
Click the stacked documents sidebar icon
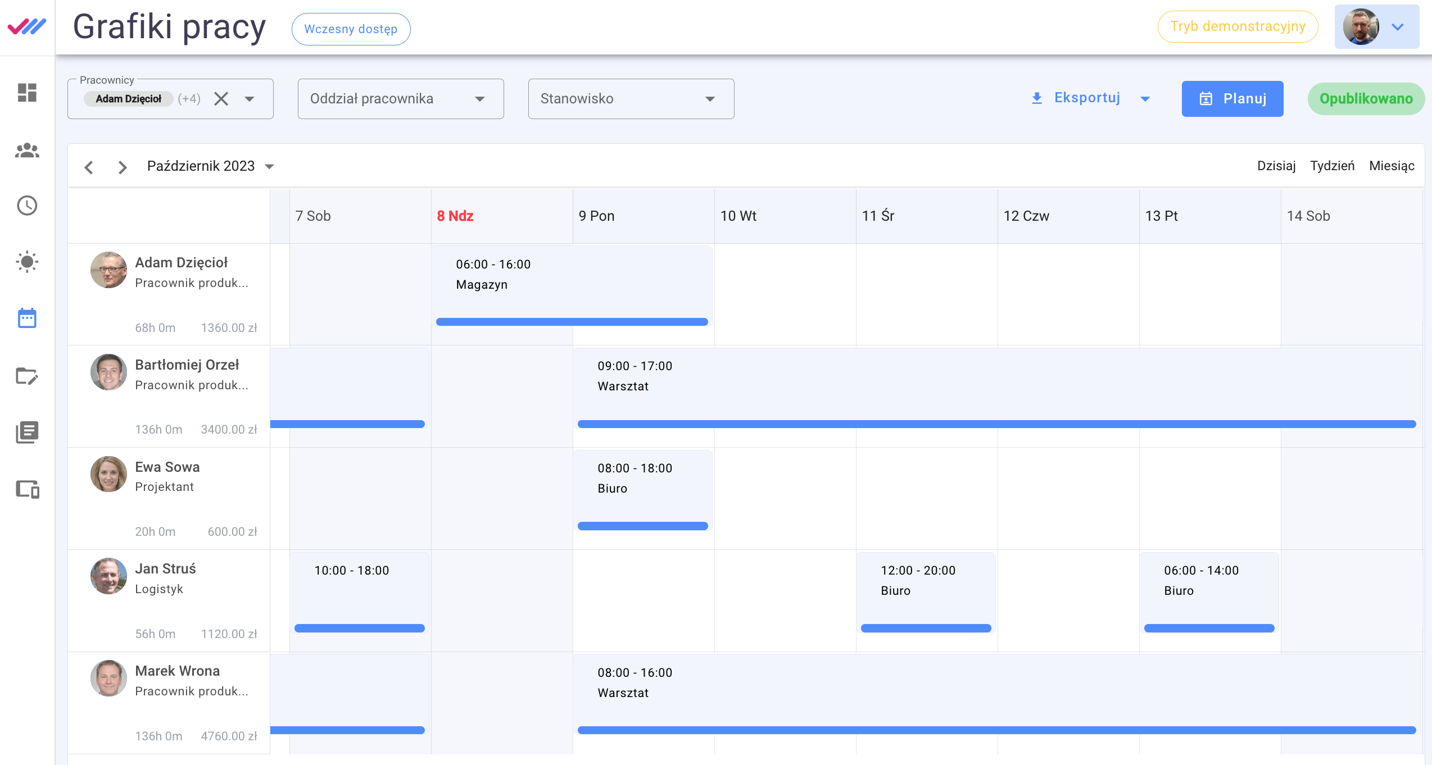tap(27, 432)
